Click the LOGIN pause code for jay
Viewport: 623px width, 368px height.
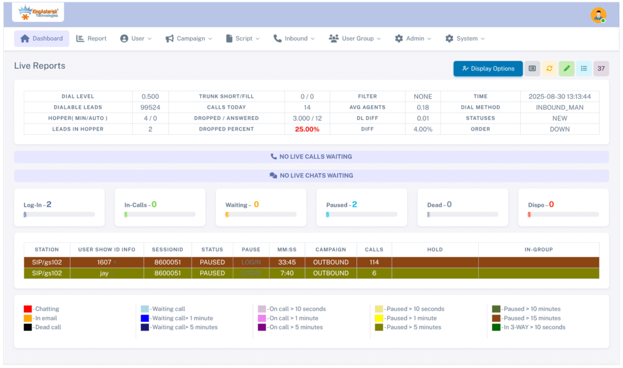(x=251, y=274)
